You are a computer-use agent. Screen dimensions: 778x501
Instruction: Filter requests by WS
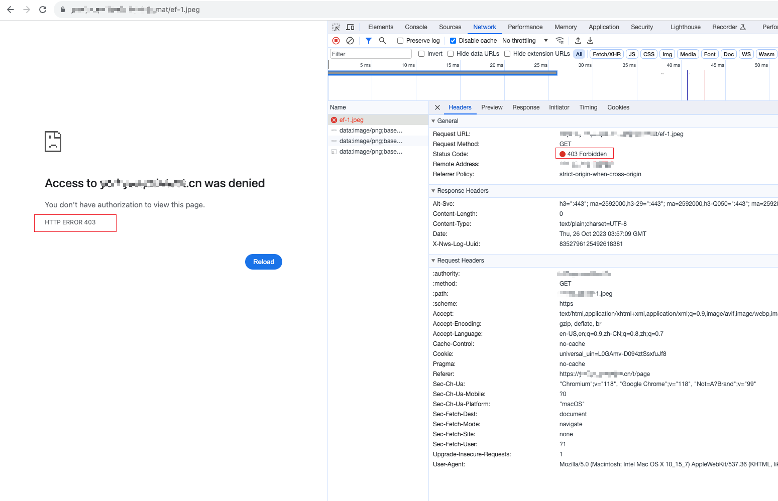click(x=746, y=54)
